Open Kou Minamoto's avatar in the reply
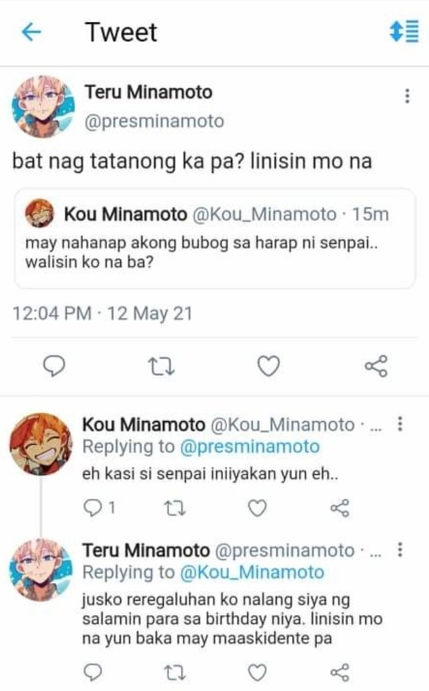This screenshot has height=691, width=429. click(41, 444)
